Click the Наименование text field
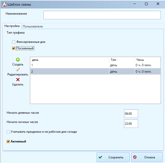This screenshot has height=163, width=165. click(x=102, y=15)
